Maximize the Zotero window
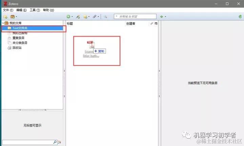The width and height of the screenshot is (244, 146). pos(227,4)
